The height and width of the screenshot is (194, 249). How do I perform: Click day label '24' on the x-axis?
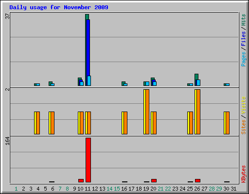pos(182,189)
